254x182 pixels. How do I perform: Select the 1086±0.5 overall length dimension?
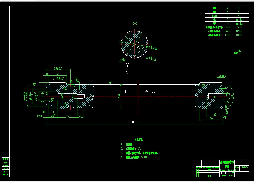pyautogui.click(x=135, y=122)
